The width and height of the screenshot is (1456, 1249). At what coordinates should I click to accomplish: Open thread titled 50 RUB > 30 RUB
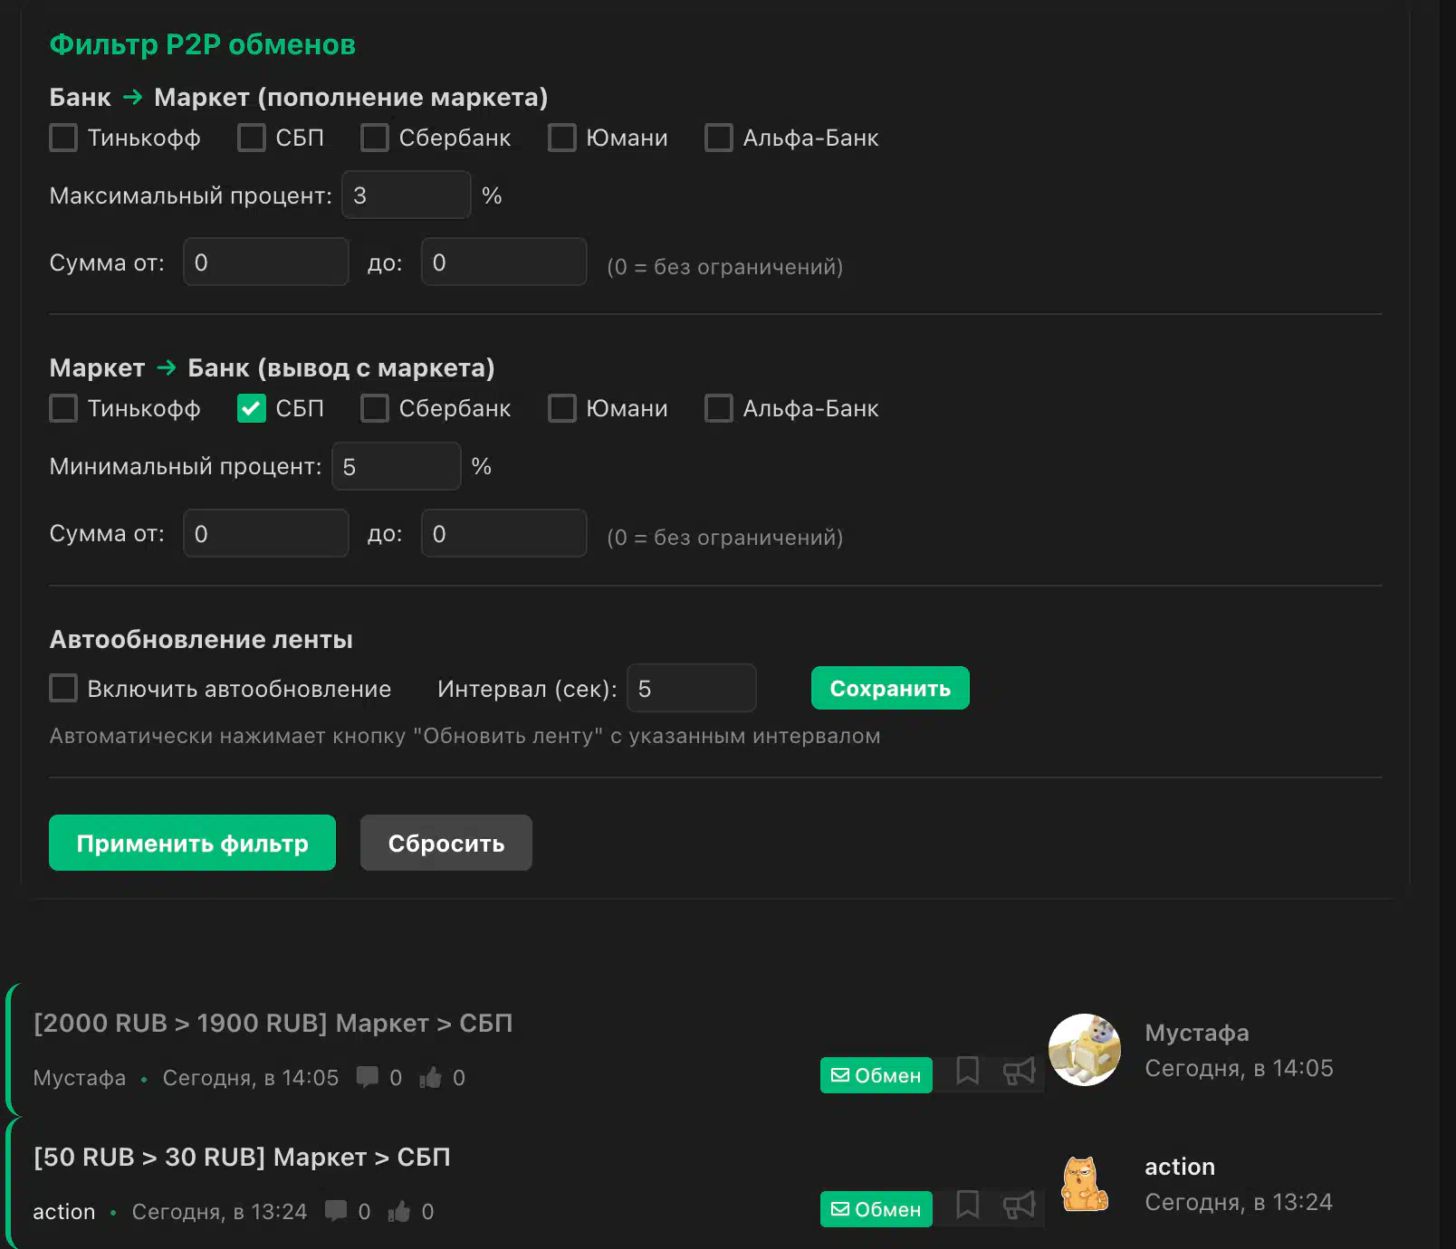pyautogui.click(x=242, y=1158)
